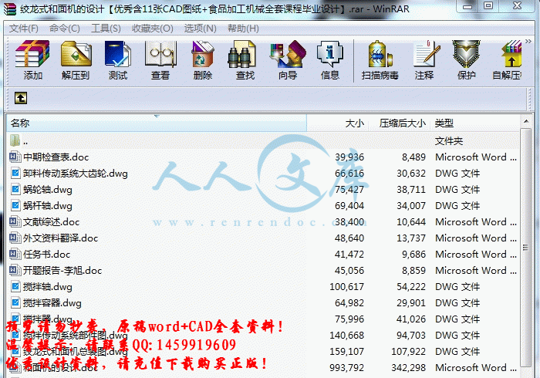
Task: Click the packed size value 107,922
Action: click(x=408, y=352)
